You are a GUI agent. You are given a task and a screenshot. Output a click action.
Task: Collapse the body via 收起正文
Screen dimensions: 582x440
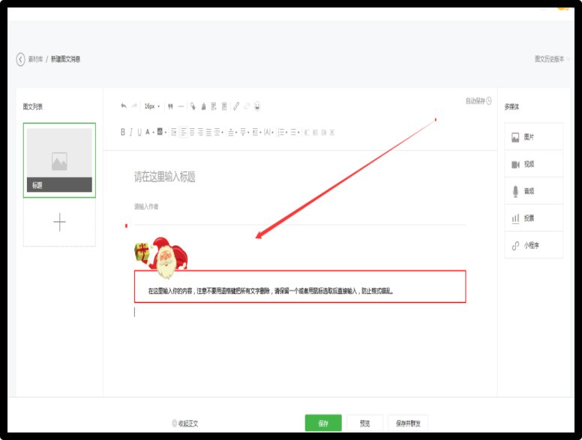(185, 424)
